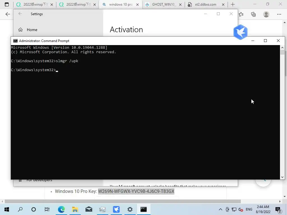
Task: Open the monitor app taskbar icon
Action: [x=103, y=209]
